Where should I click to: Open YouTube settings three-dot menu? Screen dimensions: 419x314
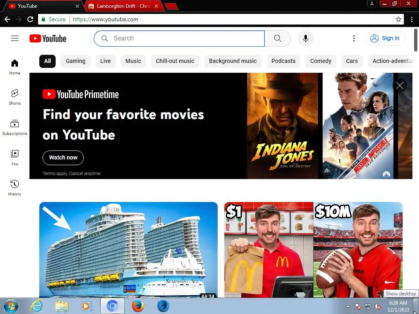click(354, 38)
